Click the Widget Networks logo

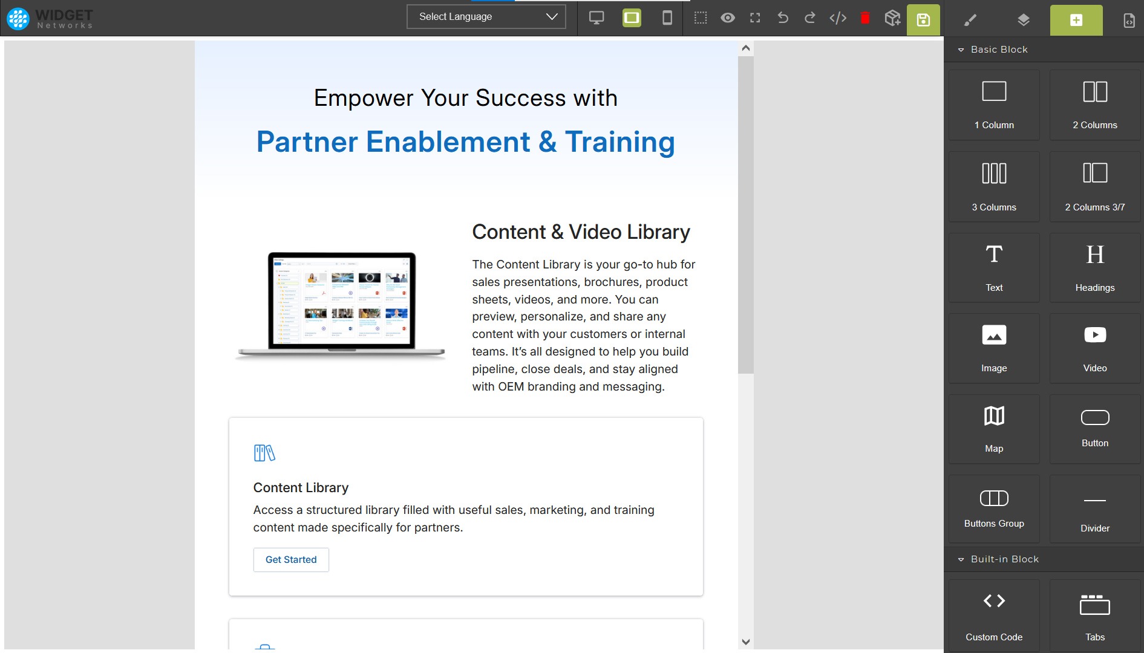(x=50, y=19)
